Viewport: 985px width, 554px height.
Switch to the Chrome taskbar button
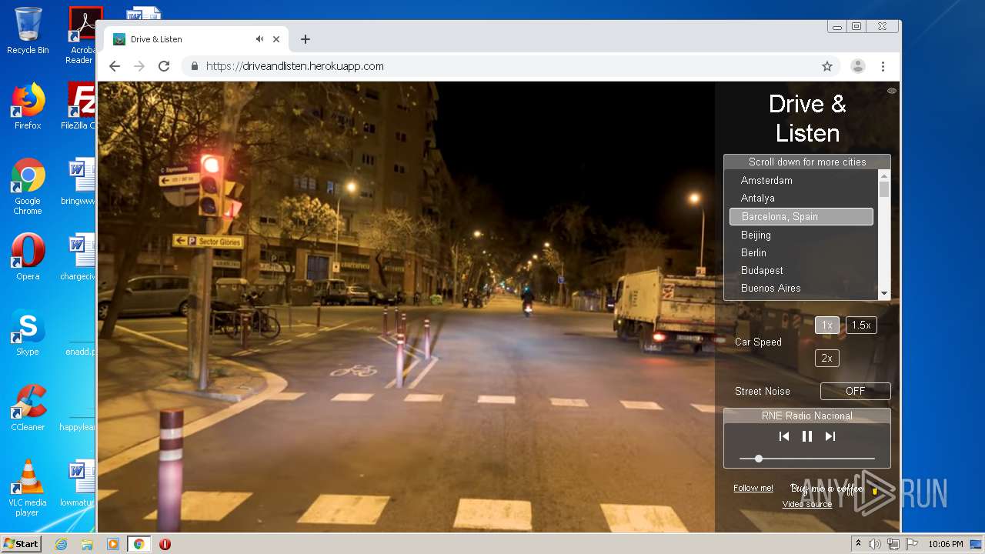coord(139,544)
